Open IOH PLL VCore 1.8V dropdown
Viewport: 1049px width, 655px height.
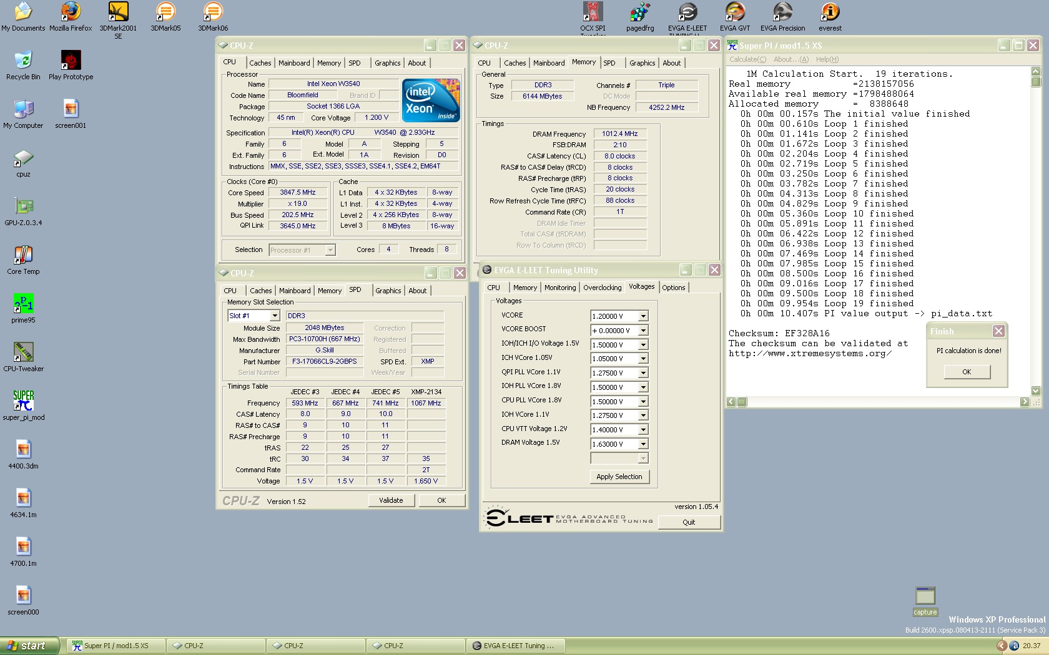point(643,387)
